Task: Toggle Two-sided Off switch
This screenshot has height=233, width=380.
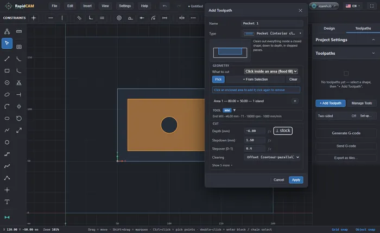Action: tap(353, 116)
